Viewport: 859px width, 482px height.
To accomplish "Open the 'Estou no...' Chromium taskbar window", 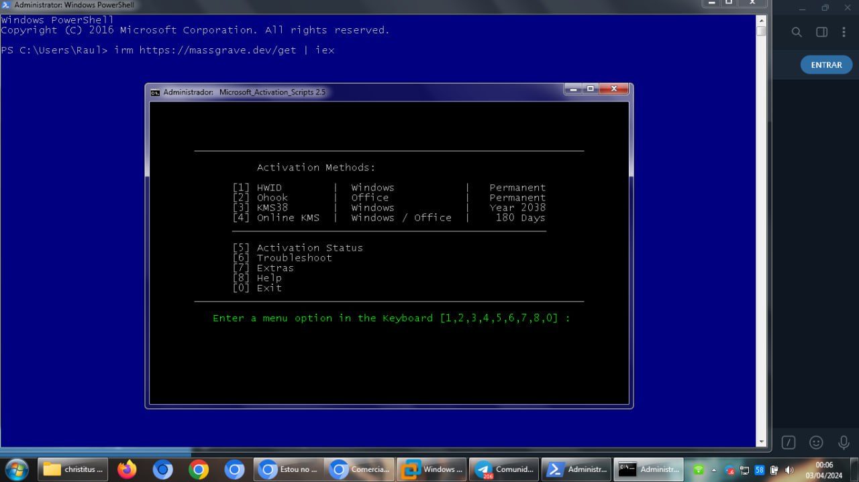I will tap(289, 469).
